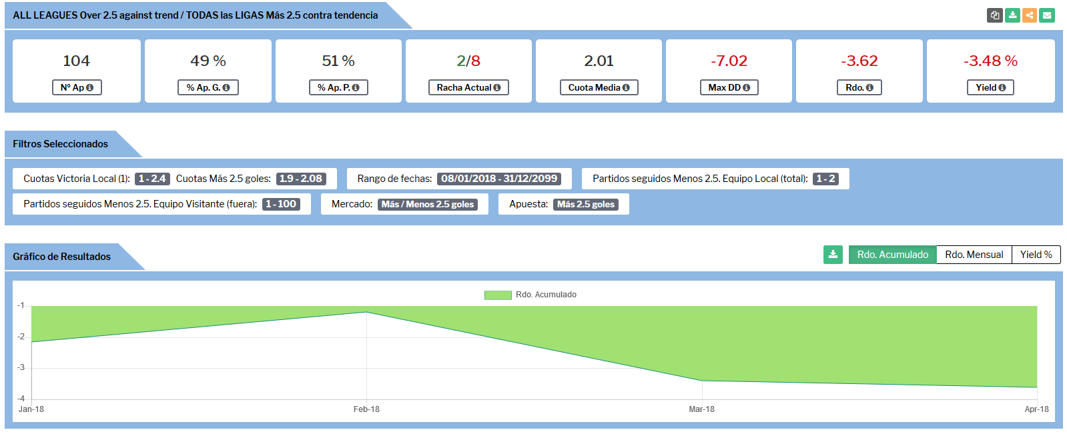The height and width of the screenshot is (434, 1067).
Task: Click the -7.02 max drawdown value
Action: [x=729, y=61]
